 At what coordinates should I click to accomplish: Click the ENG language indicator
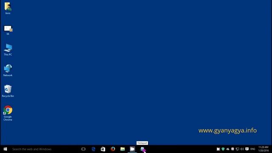tap(253, 149)
